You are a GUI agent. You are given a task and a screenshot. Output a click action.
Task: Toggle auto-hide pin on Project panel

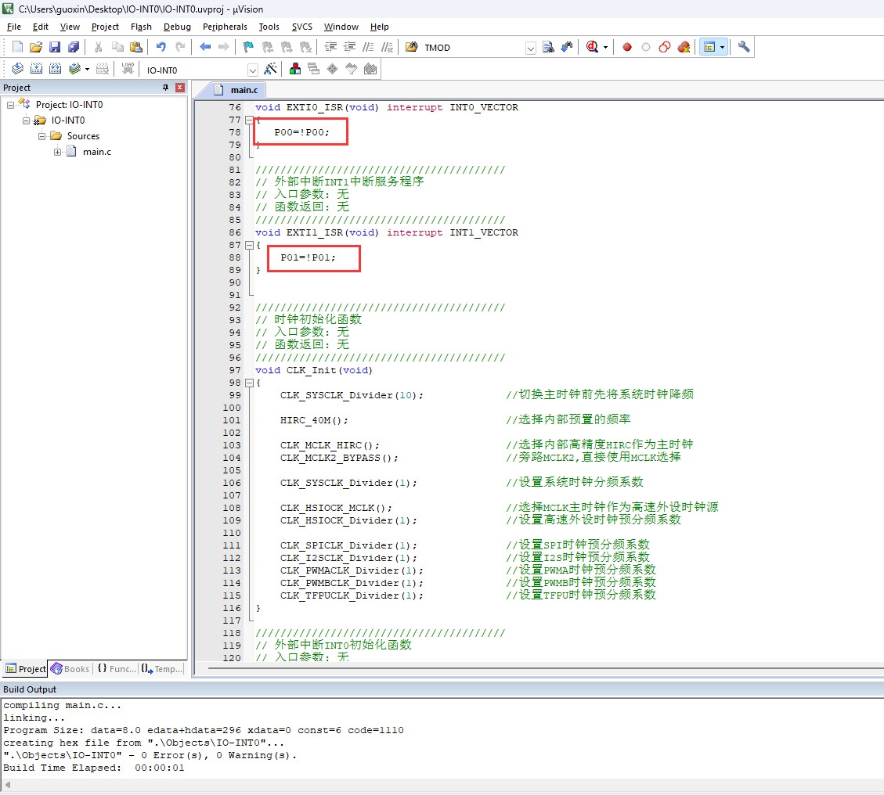[165, 88]
